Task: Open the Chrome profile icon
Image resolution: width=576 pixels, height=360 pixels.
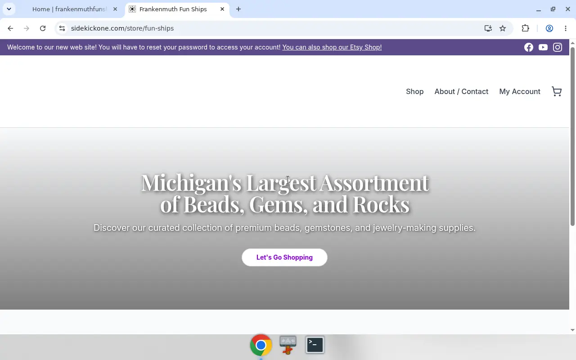Action: coord(549,28)
